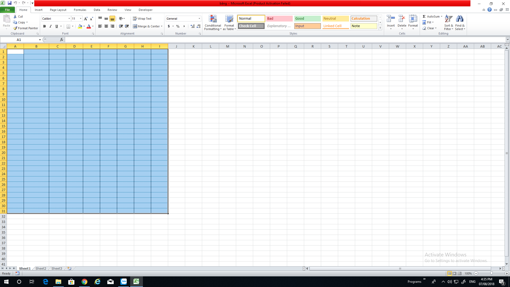The width and height of the screenshot is (510, 287).
Task: Click the Increase Font Size icon
Action: 86,19
